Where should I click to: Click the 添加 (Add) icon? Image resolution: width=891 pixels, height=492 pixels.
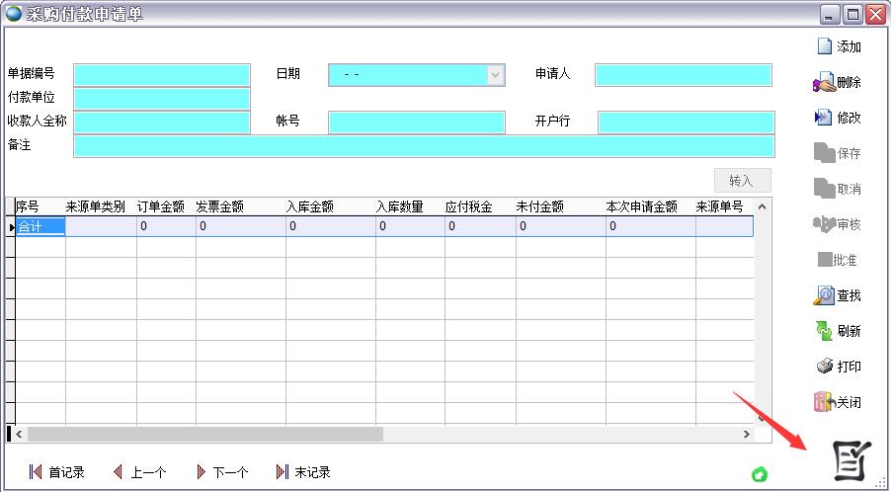coord(825,46)
